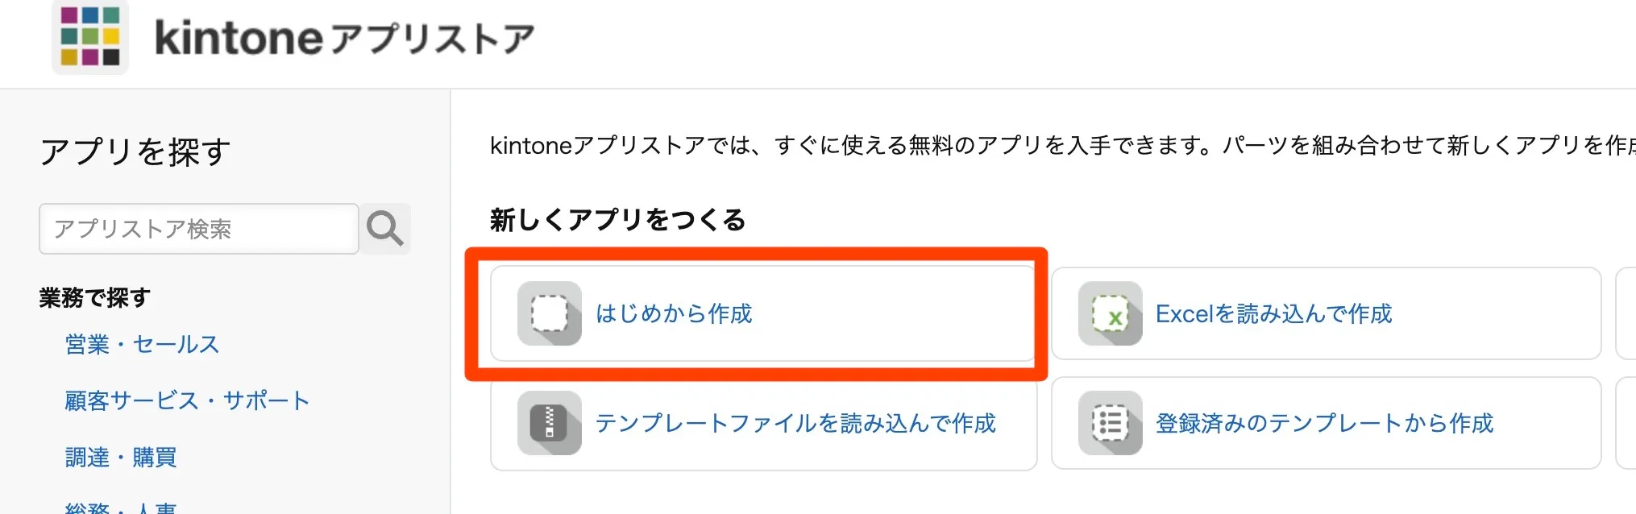
Task: Open 顧客サービス・サポート category
Action: 187,401
